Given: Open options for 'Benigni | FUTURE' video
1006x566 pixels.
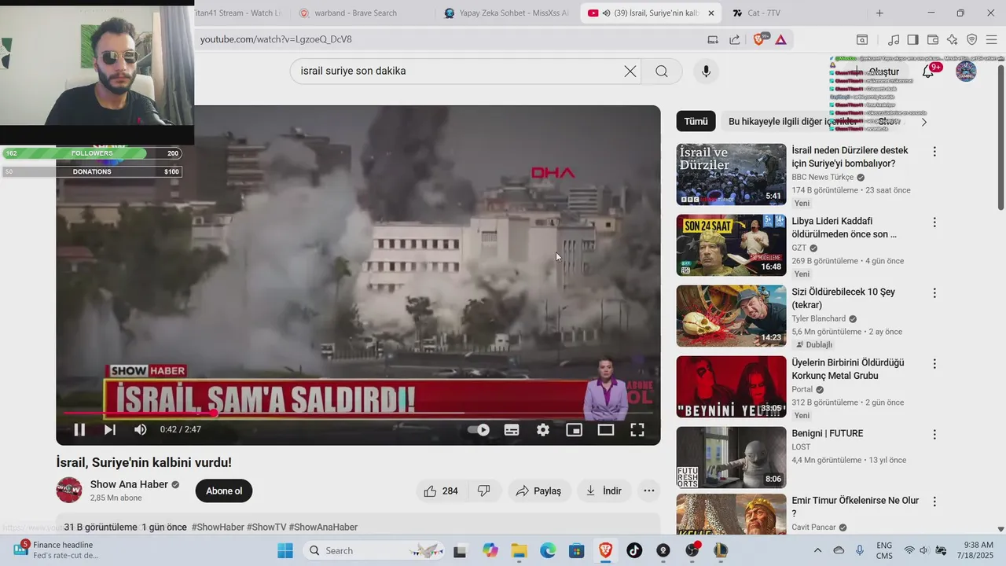Looking at the screenshot, I should click(x=934, y=435).
